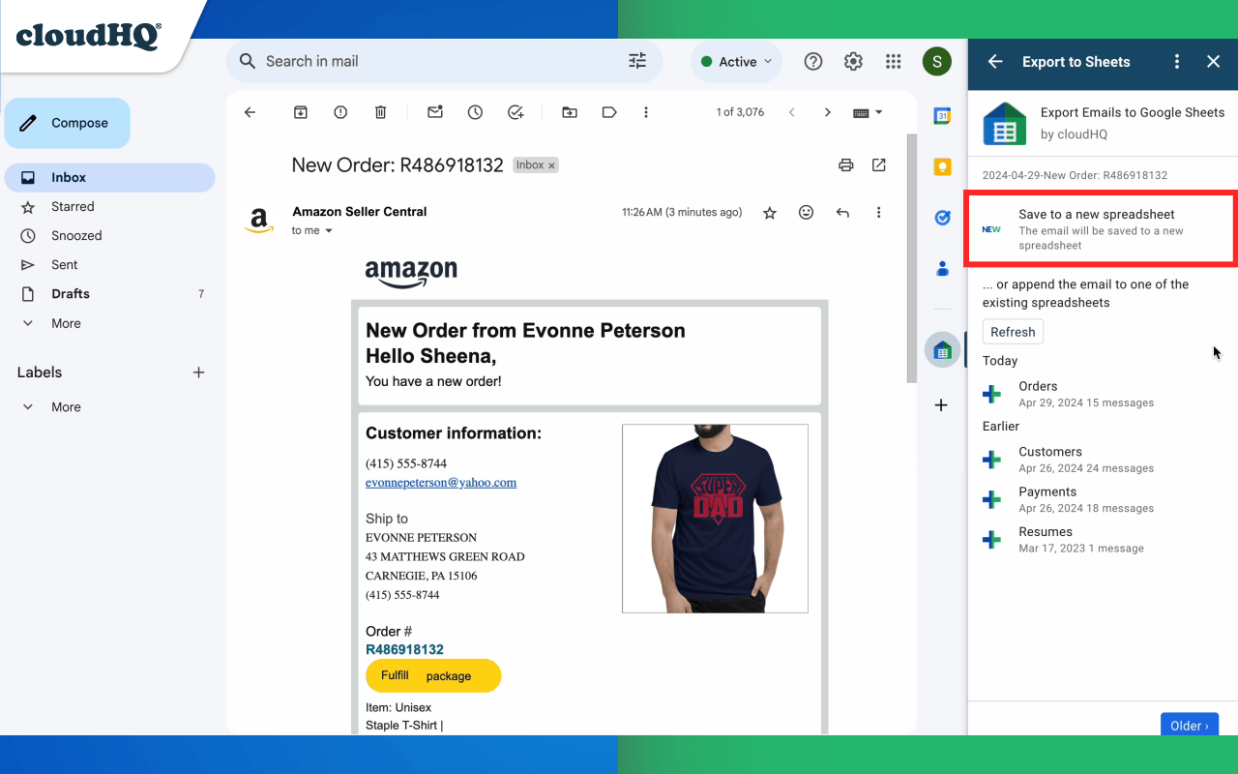Open the Active chat status dropdown
This screenshot has width=1238, height=774.
(736, 61)
